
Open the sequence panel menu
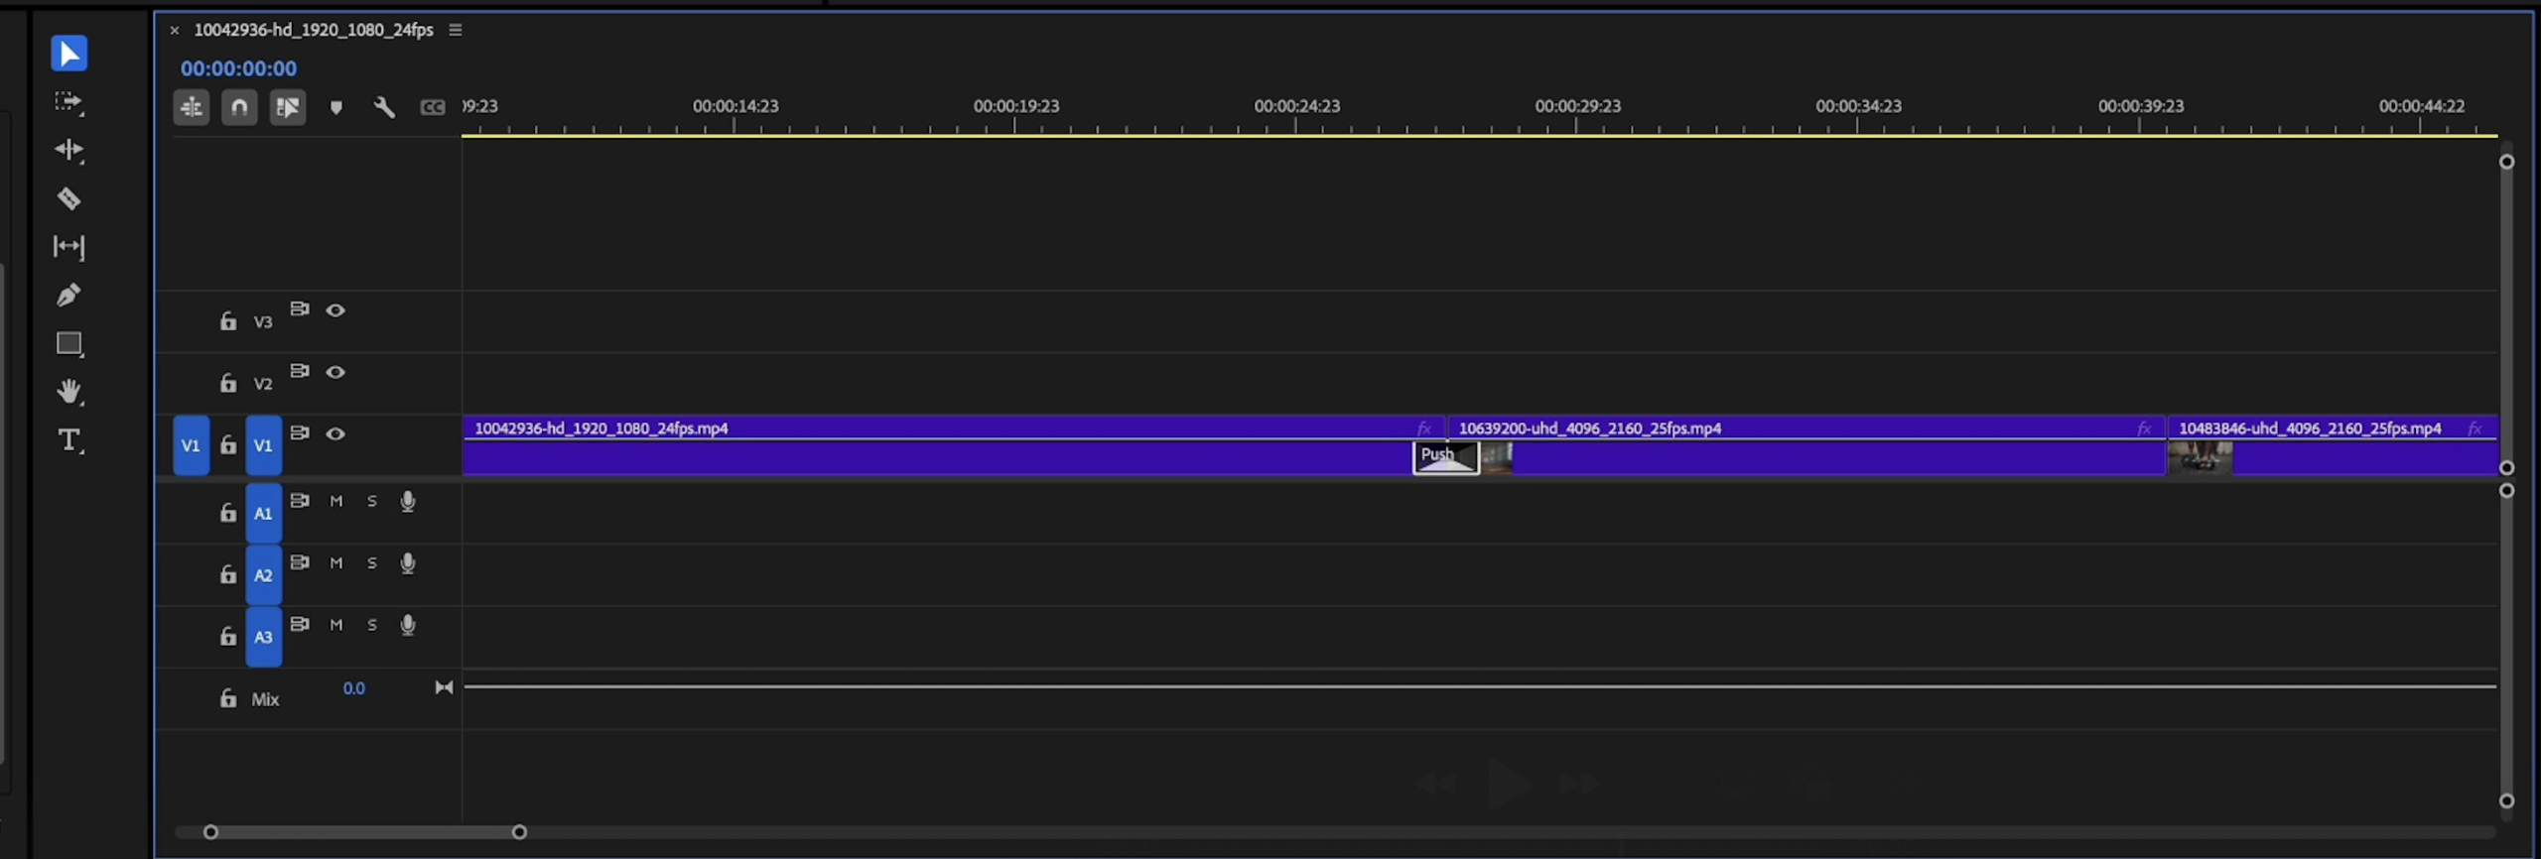click(456, 30)
